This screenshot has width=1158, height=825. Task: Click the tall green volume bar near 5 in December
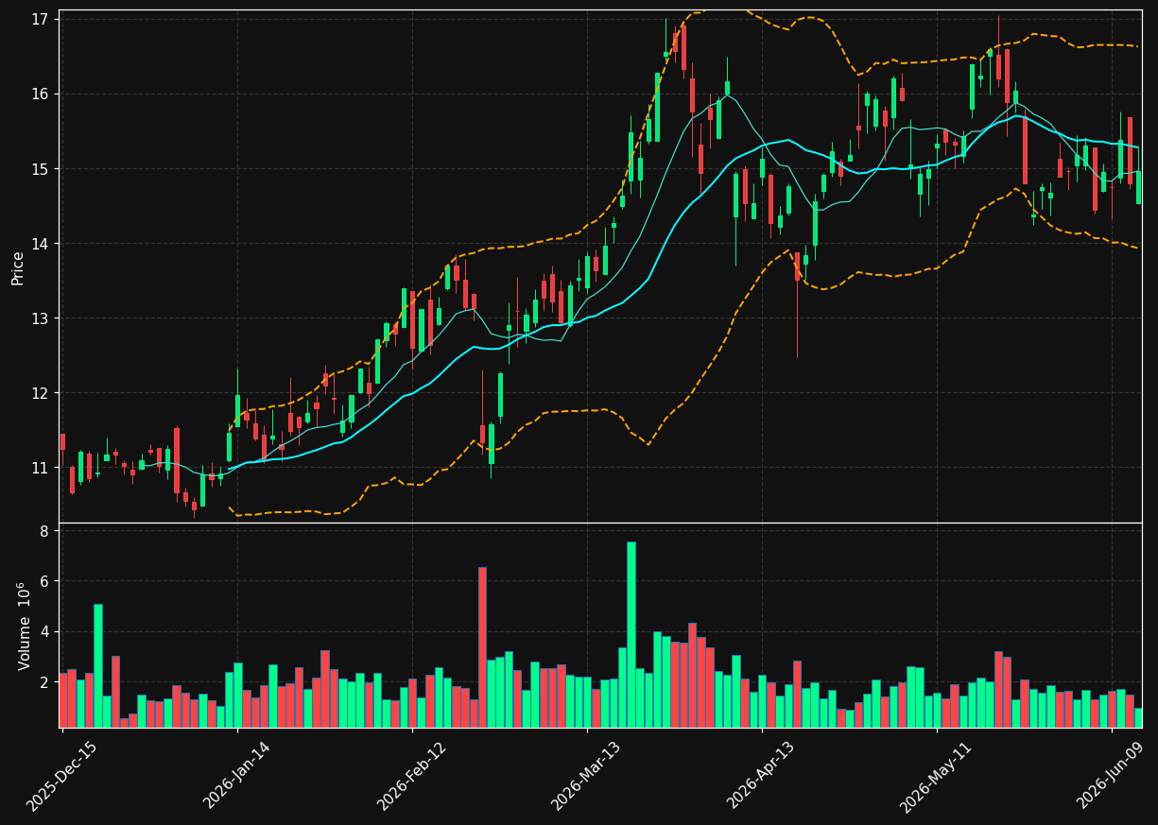point(98,666)
